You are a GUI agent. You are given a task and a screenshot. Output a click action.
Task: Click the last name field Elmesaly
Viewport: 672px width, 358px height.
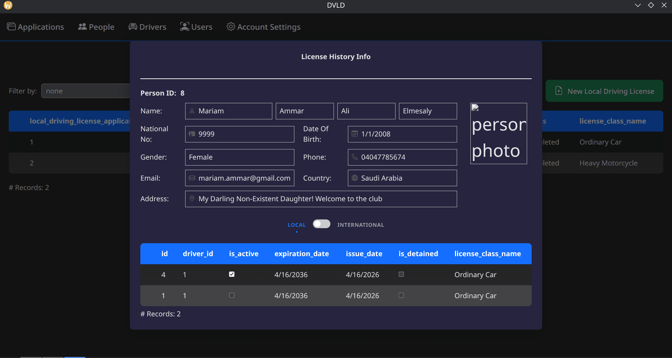428,111
